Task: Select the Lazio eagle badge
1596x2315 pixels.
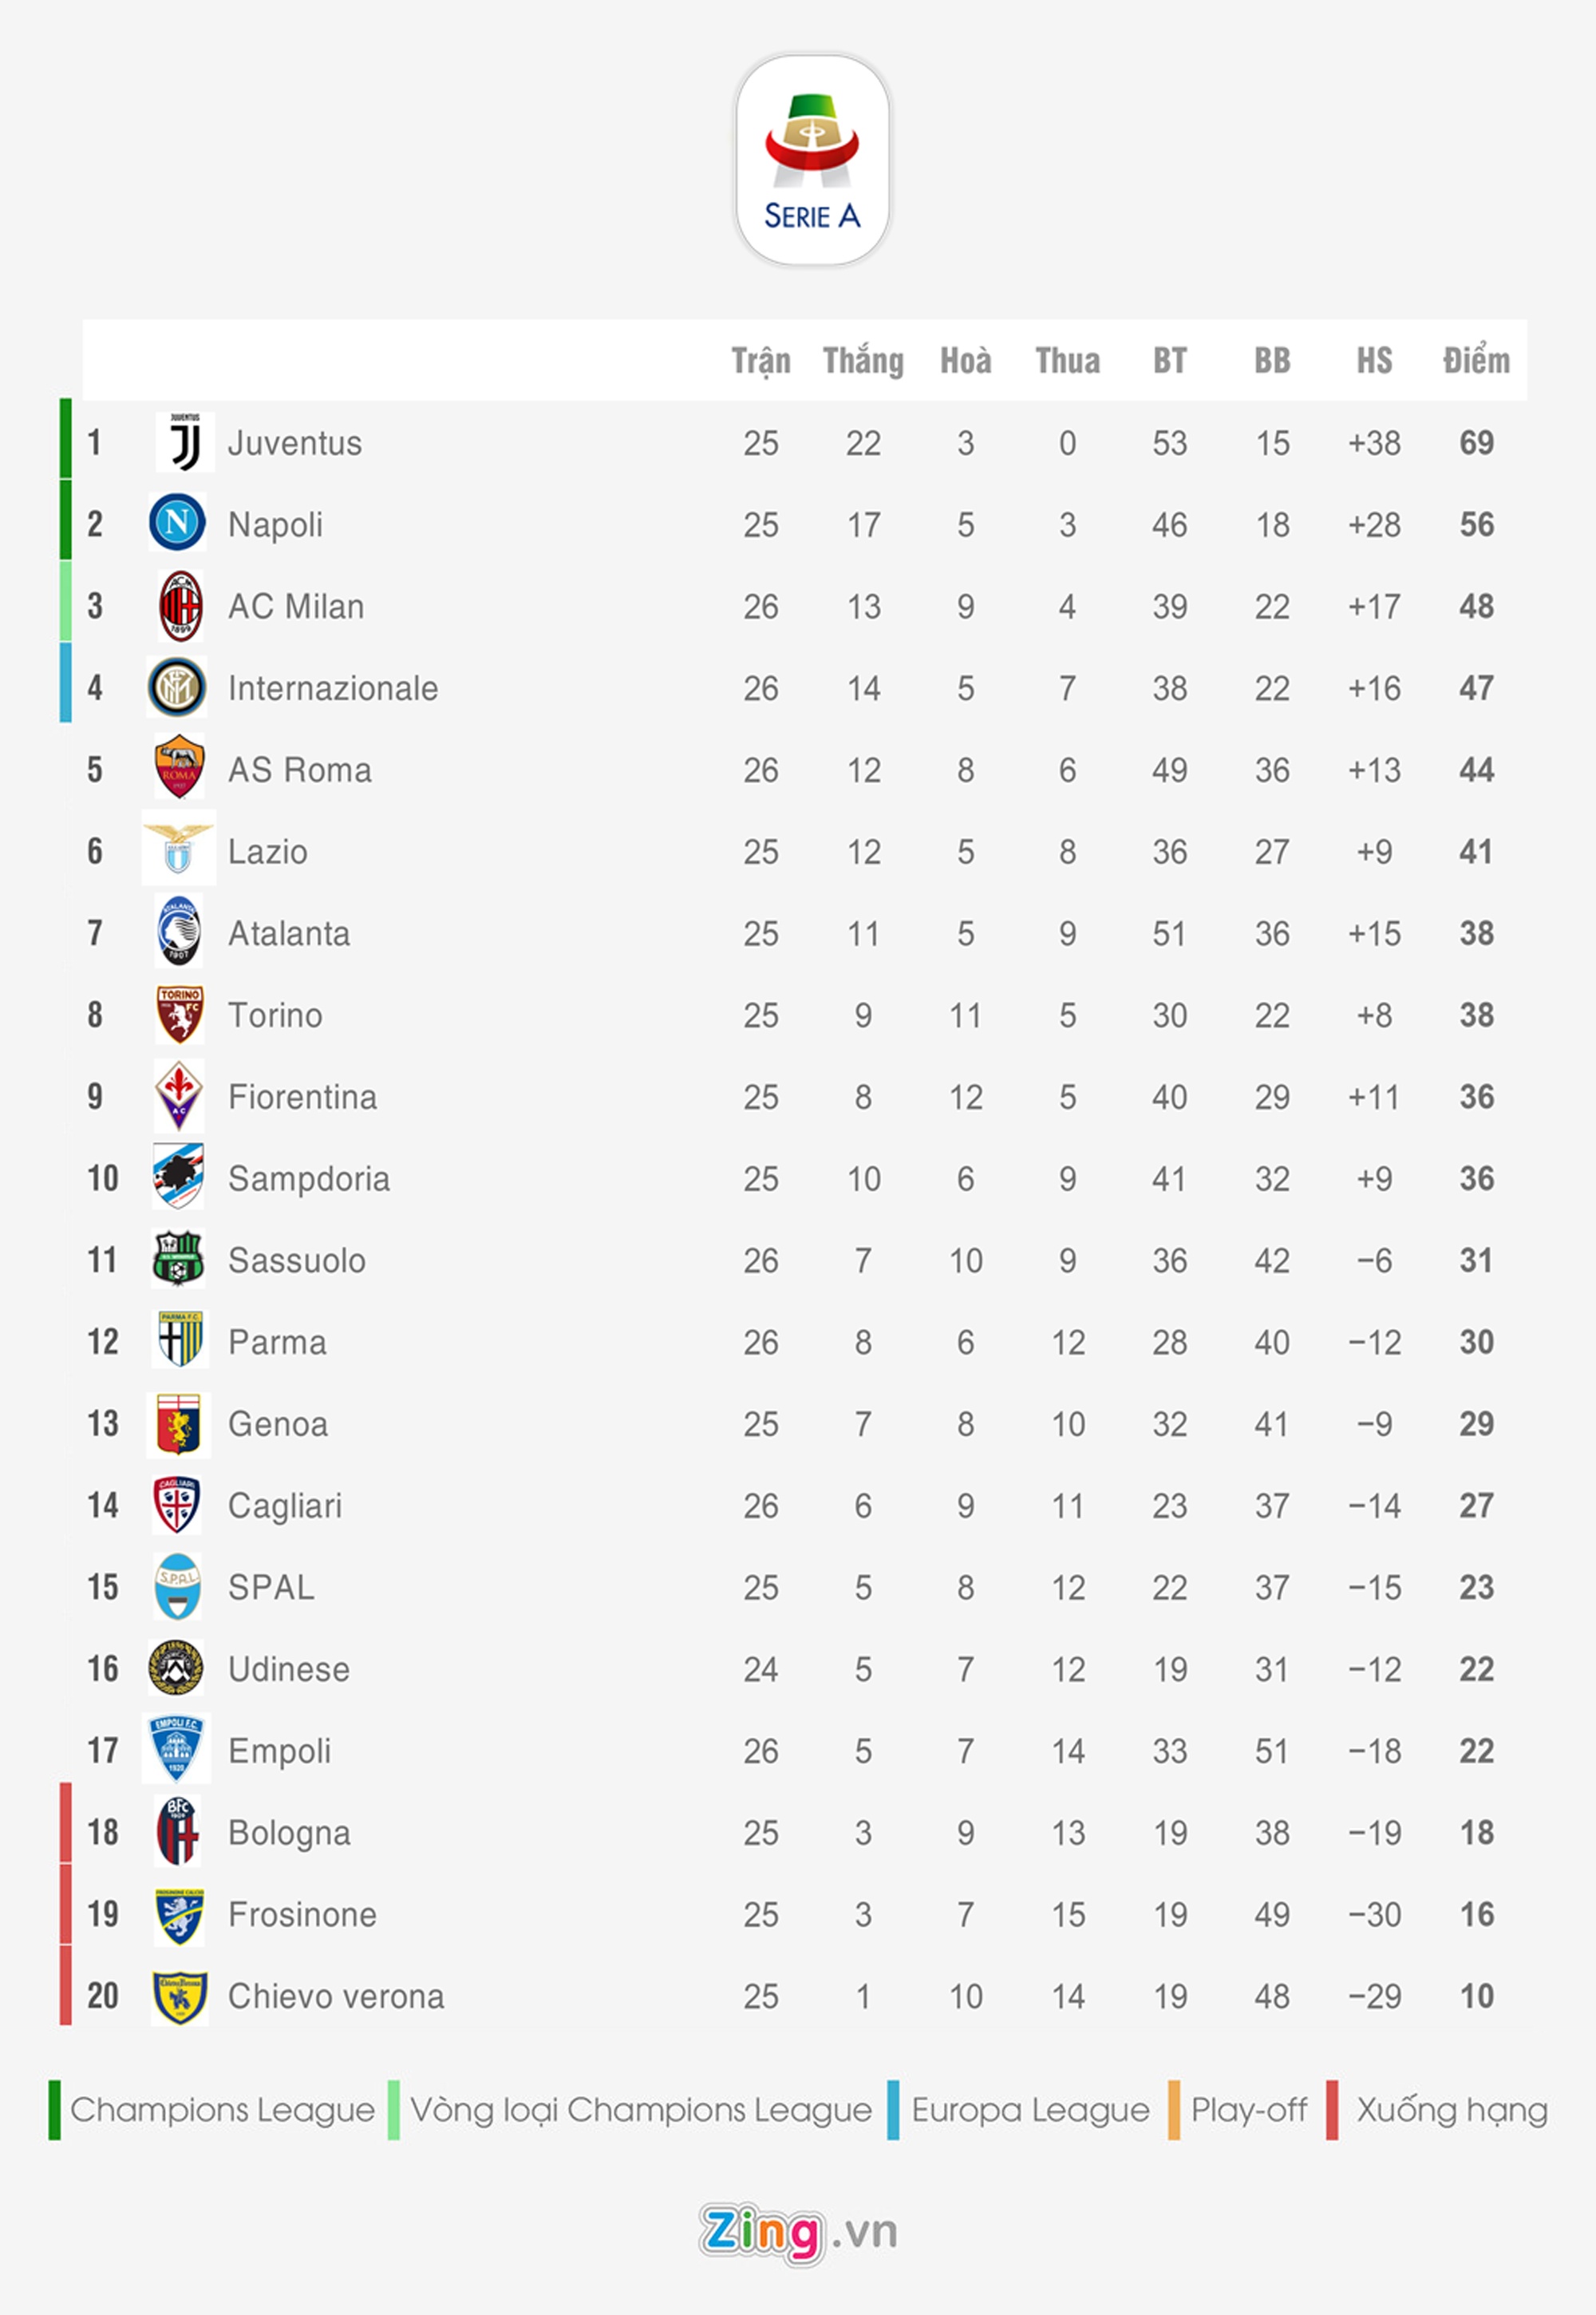Action: point(178,849)
